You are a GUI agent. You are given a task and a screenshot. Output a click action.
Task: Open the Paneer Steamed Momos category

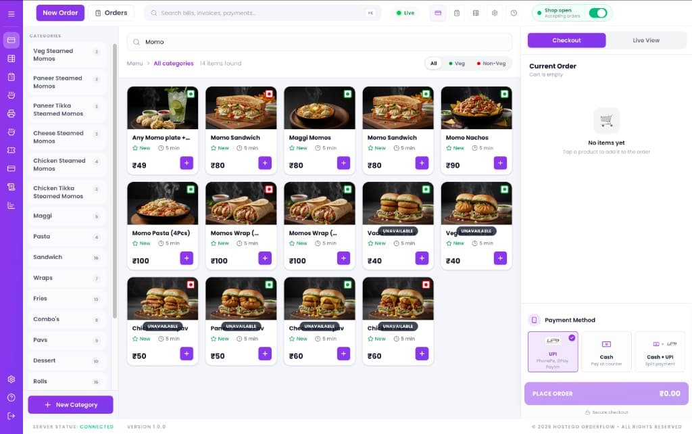[67, 82]
